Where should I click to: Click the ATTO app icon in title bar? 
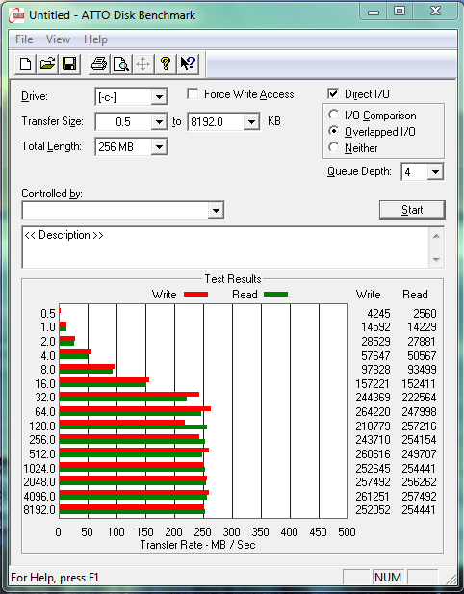click(x=17, y=15)
